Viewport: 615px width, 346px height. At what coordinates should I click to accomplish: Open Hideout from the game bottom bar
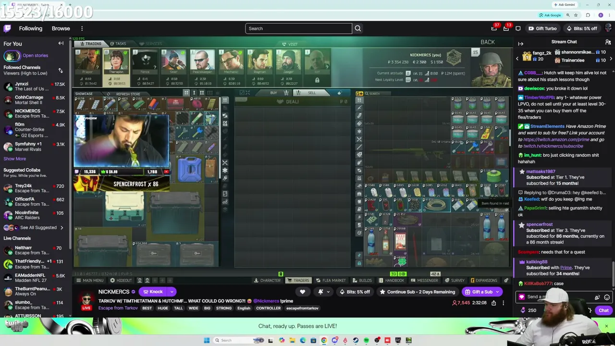pos(121,280)
